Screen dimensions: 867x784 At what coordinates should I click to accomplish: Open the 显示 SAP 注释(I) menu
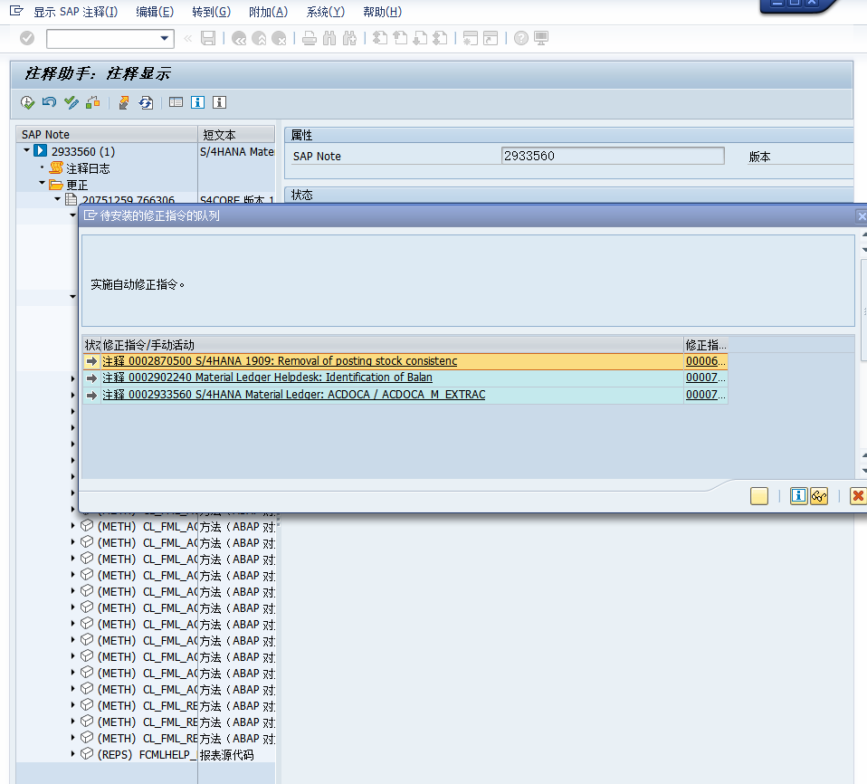point(76,12)
